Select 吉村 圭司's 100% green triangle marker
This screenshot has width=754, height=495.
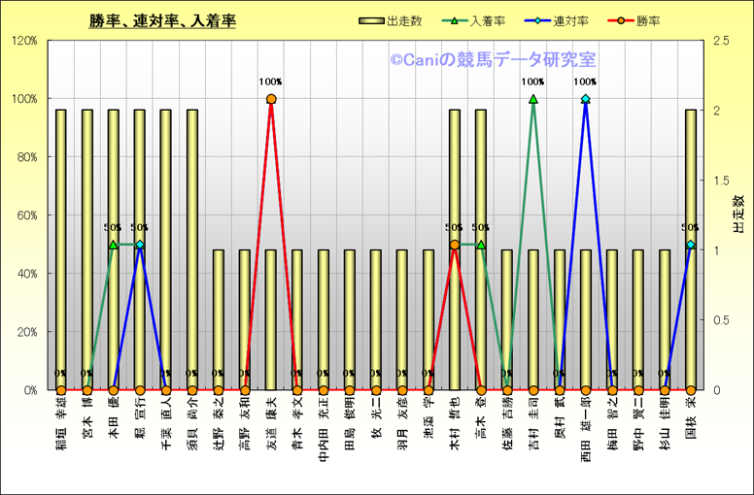pyautogui.click(x=532, y=99)
